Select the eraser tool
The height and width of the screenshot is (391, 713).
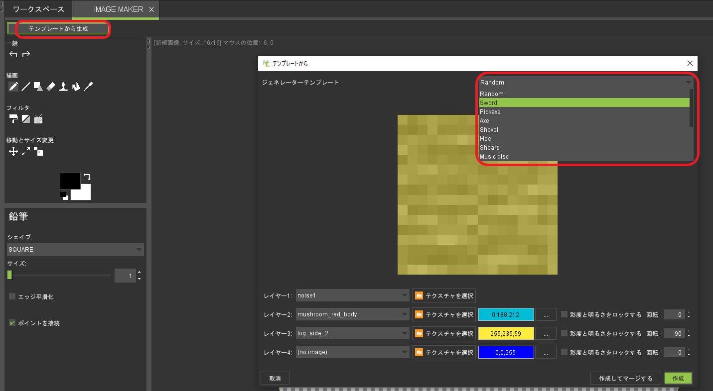[51, 87]
